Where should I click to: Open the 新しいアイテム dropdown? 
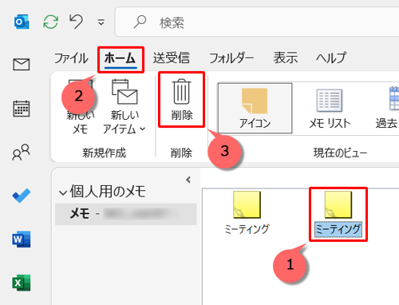coord(124,107)
